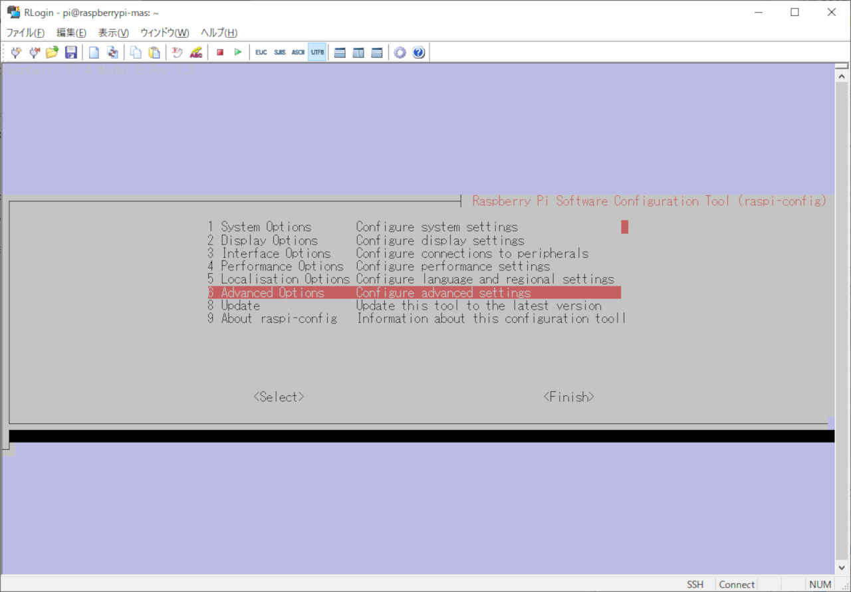
Task: Click the copy pages toolbar icon
Action: tap(136, 52)
